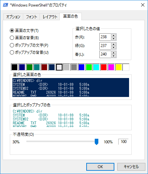The width and height of the screenshot is (148, 174).
Task: Select the ポップアップの背景(U) radio button
Action: click(29, 52)
